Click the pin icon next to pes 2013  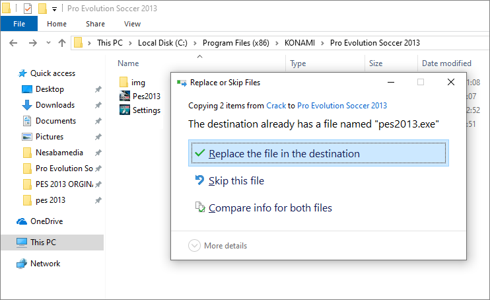98,200
